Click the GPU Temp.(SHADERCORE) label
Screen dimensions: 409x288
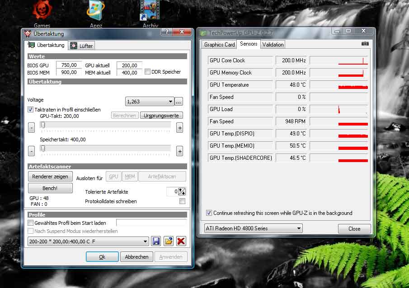point(240,158)
